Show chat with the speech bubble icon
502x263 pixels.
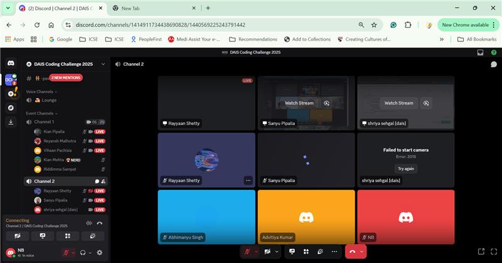[x=494, y=64]
